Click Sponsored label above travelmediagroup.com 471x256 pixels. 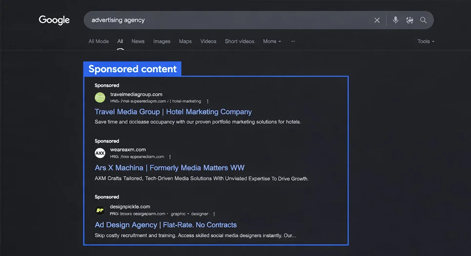coord(107,85)
